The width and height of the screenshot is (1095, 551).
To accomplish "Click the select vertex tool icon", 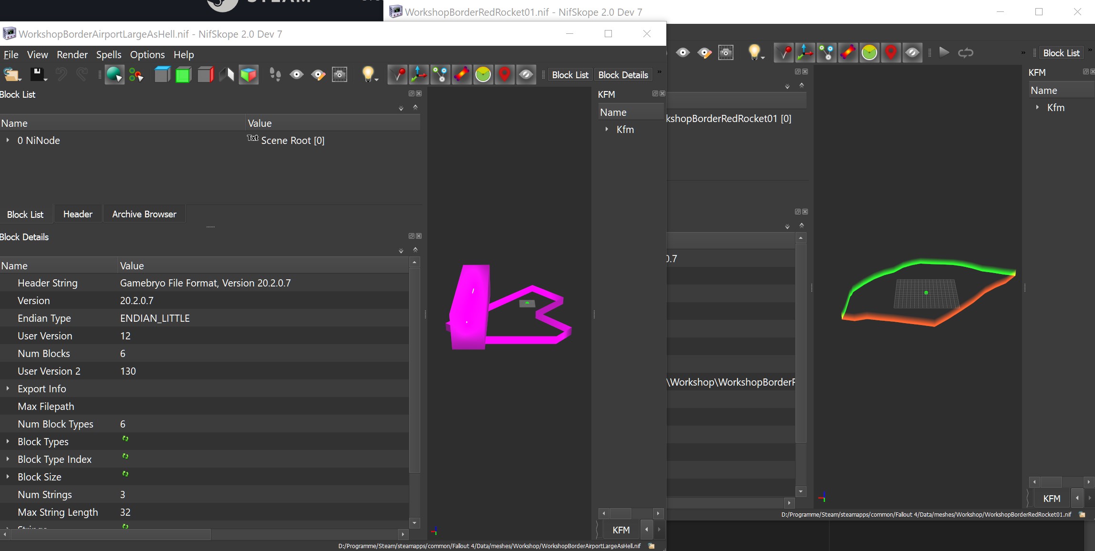I will click(136, 75).
